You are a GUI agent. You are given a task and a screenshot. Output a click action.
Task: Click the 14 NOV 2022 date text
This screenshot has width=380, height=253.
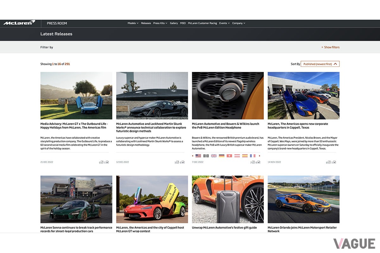(274, 162)
